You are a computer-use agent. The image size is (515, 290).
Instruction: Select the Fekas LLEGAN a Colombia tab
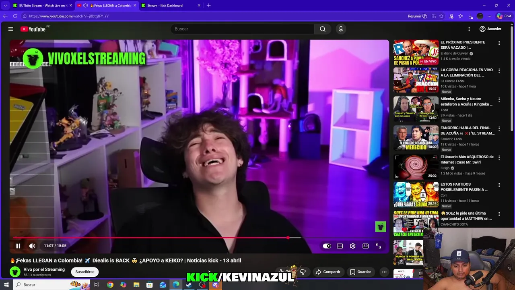coord(107,6)
